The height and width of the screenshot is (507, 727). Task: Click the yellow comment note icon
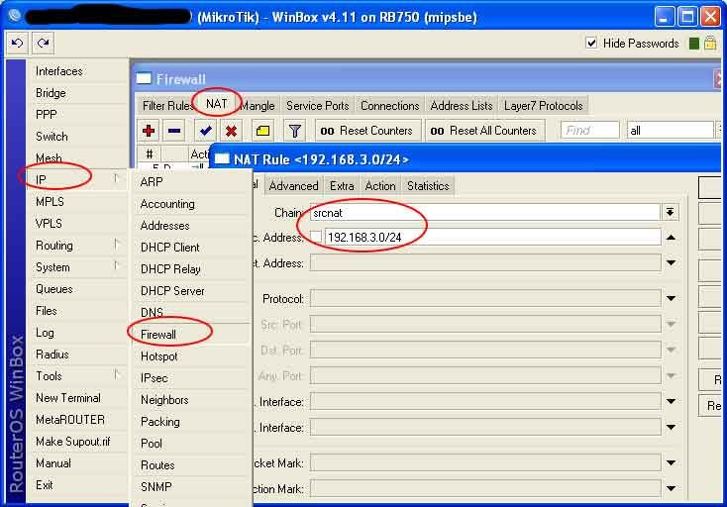click(x=262, y=131)
